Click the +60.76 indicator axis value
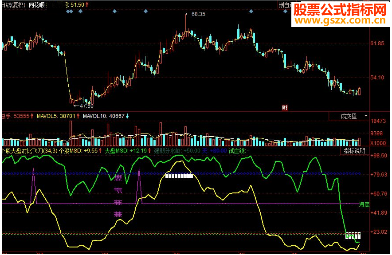The height and width of the screenshot is (255, 392). [x=379, y=193]
